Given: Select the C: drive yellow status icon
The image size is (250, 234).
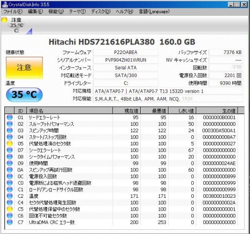Looking at the screenshot, I should (x=4, y=20).
